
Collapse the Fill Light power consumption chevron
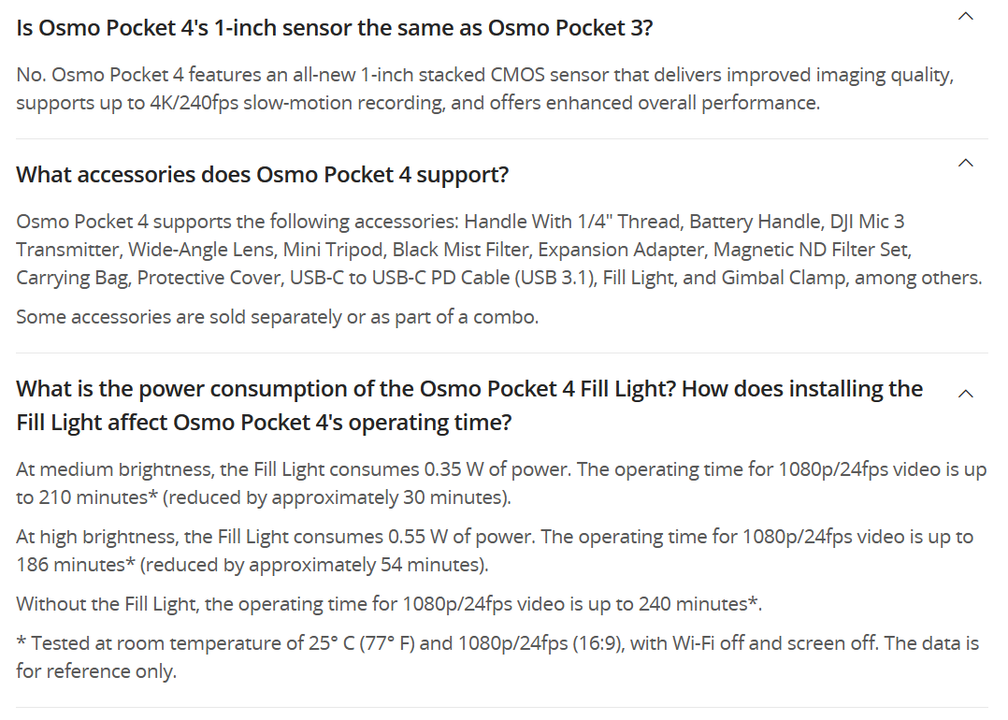(967, 393)
